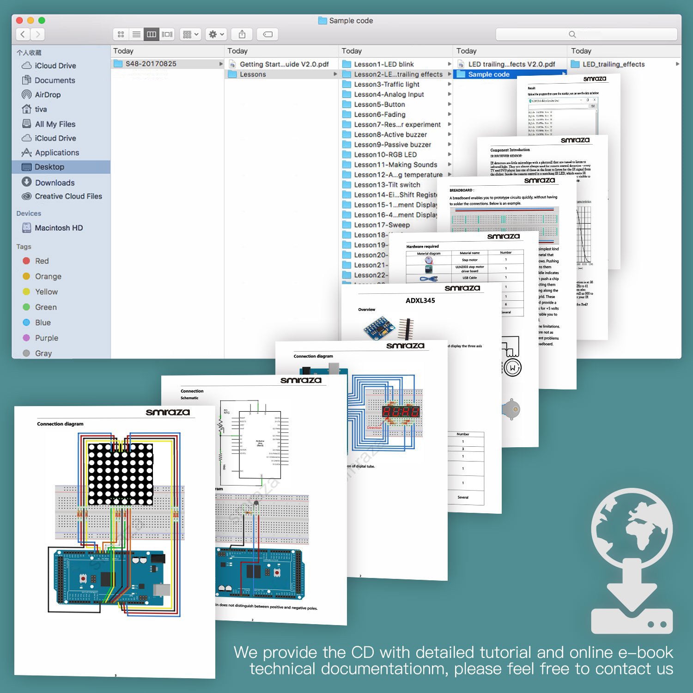Click the Share toolbar button

(x=242, y=34)
